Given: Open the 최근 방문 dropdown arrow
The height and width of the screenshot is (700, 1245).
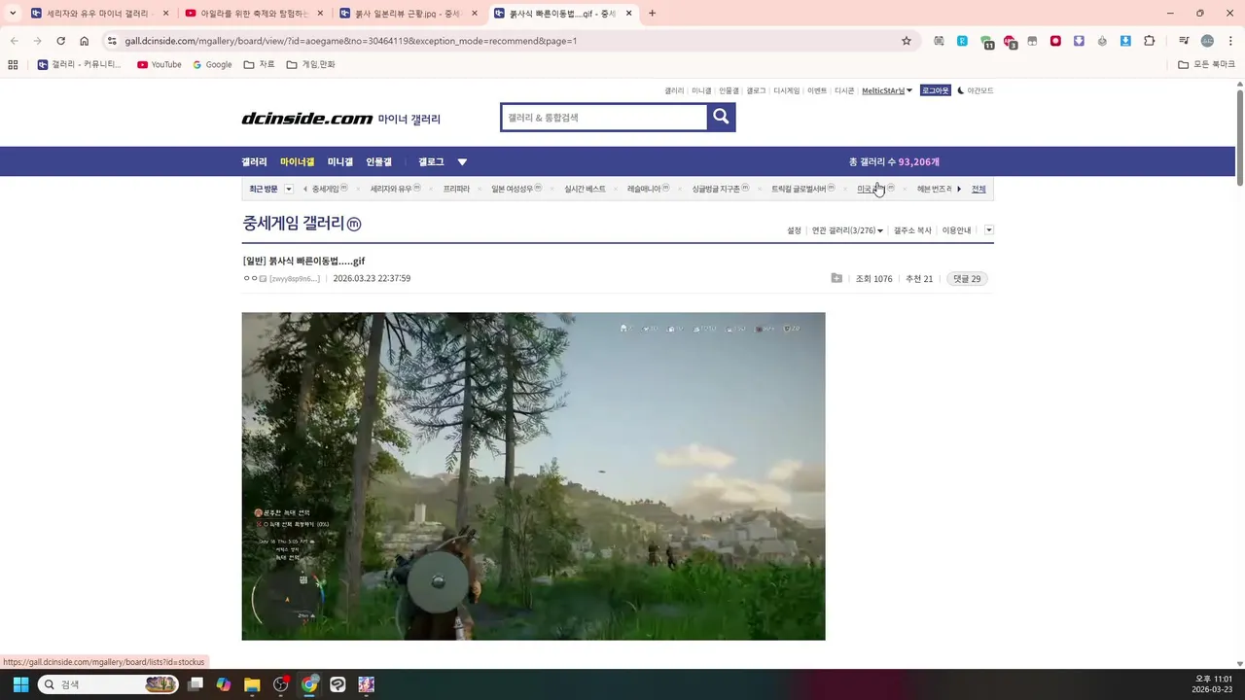Looking at the screenshot, I should click(289, 189).
